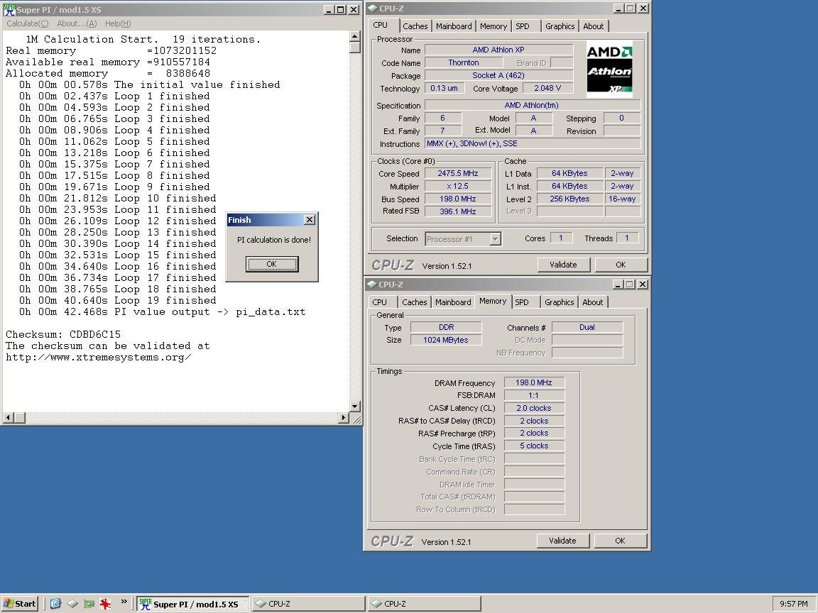Switch to Mainboard tab in top CPU-Z
The height and width of the screenshot is (613, 818).
coord(454,26)
